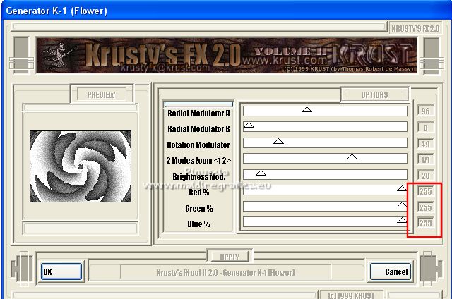Click the Radial Modulator A value 96
This screenshot has height=299, width=452.
(425, 111)
